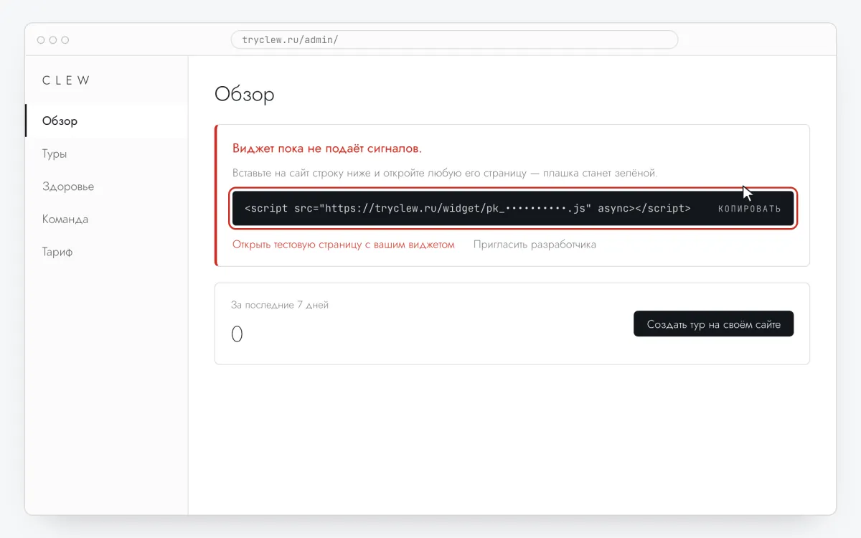Open the Обзор section in sidebar
861x538 pixels.
click(106, 121)
